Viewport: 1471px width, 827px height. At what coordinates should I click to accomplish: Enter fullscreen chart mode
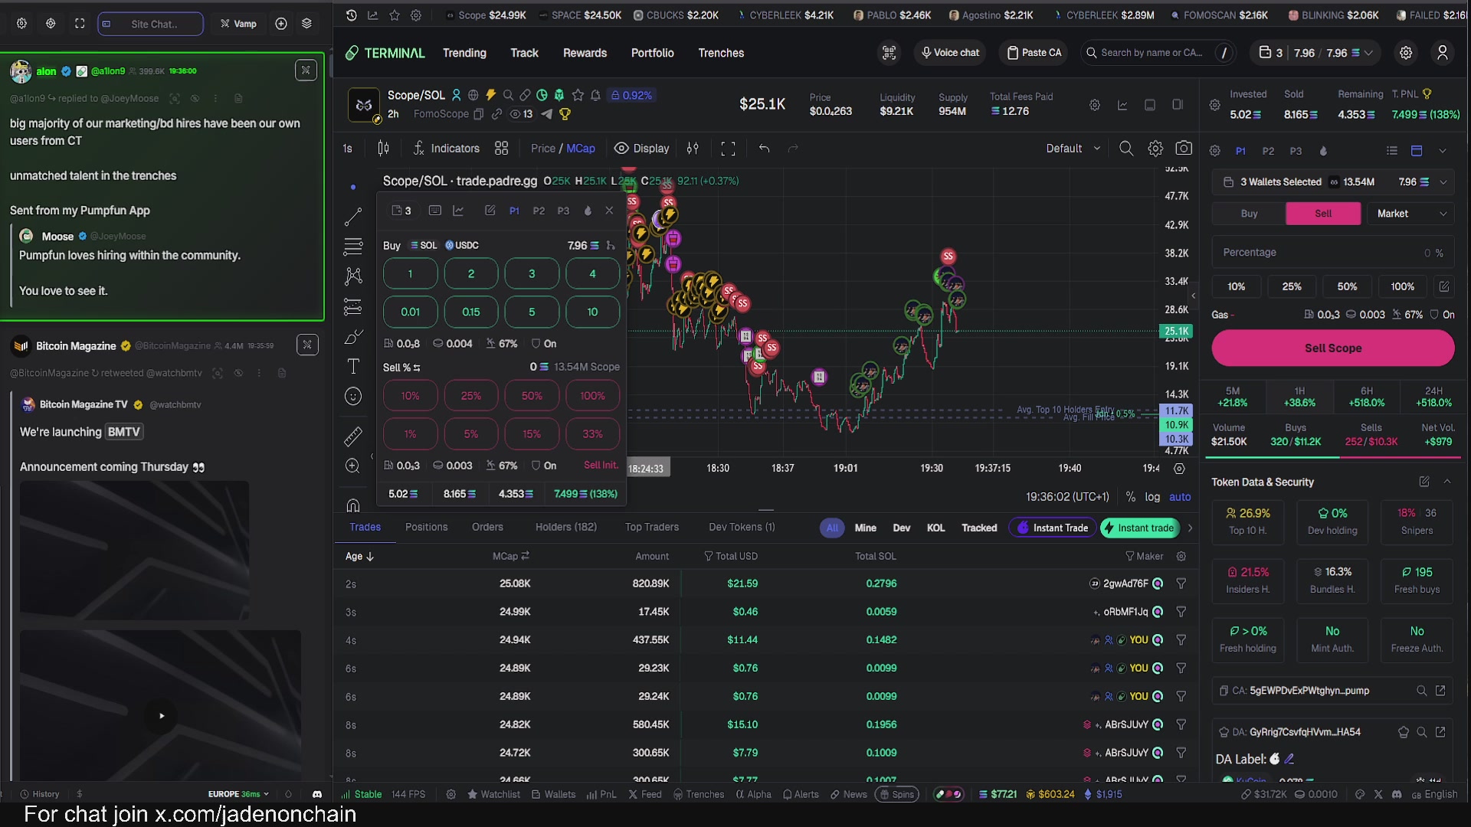pos(728,149)
